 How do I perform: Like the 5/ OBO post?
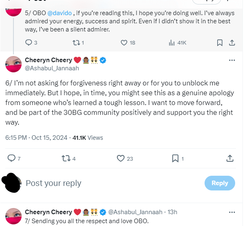(124, 43)
